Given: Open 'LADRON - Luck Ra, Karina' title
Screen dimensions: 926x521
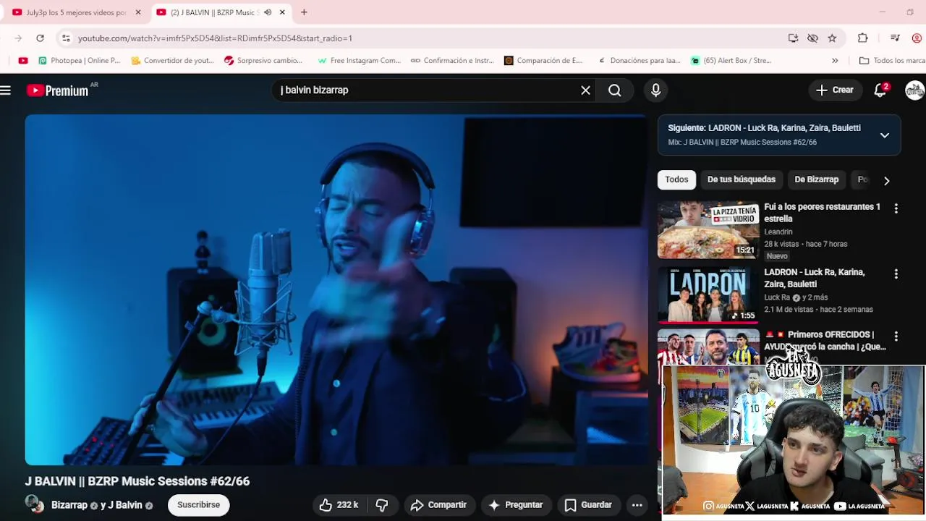Looking at the screenshot, I should pos(814,278).
